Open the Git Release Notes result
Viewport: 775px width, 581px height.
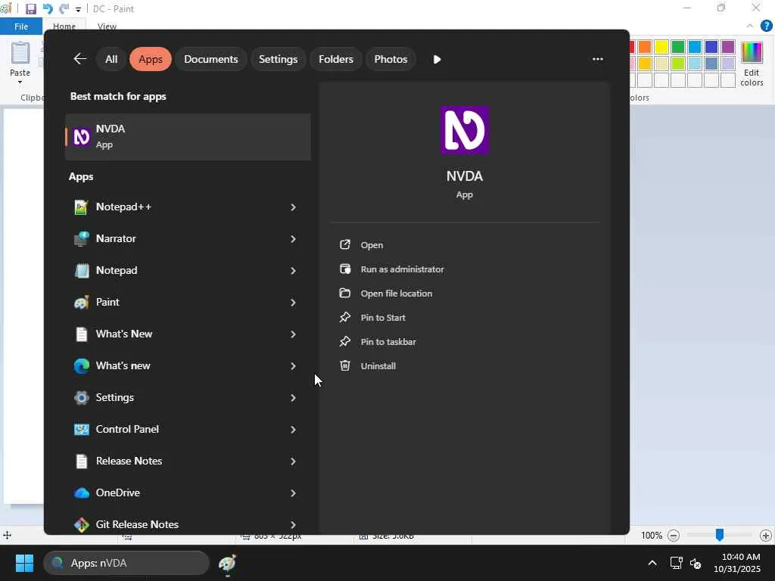click(x=188, y=524)
